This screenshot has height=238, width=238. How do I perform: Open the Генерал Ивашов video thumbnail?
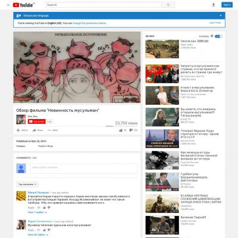coord(162,139)
